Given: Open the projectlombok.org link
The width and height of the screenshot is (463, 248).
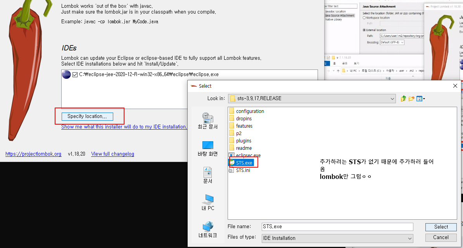Looking at the screenshot, I should tap(33, 154).
